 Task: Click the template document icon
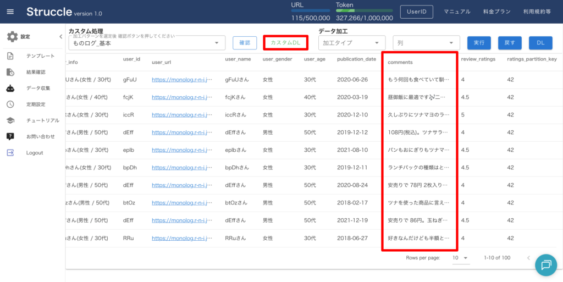[10, 56]
